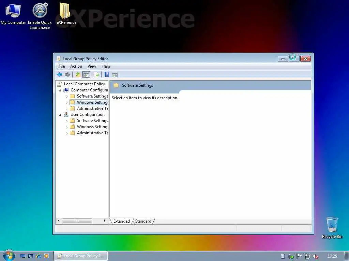Click Local Group Policy Editor taskbar button

point(81,256)
